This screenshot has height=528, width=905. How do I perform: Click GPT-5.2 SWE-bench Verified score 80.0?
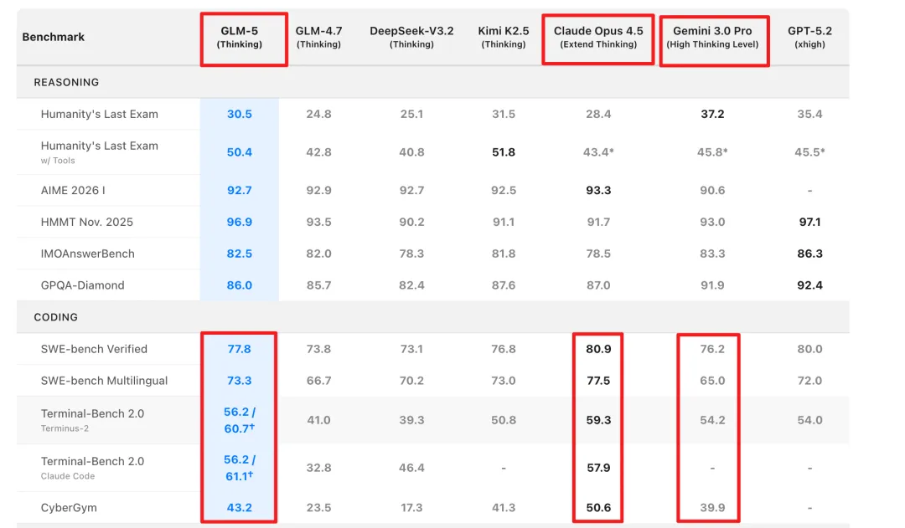(809, 349)
